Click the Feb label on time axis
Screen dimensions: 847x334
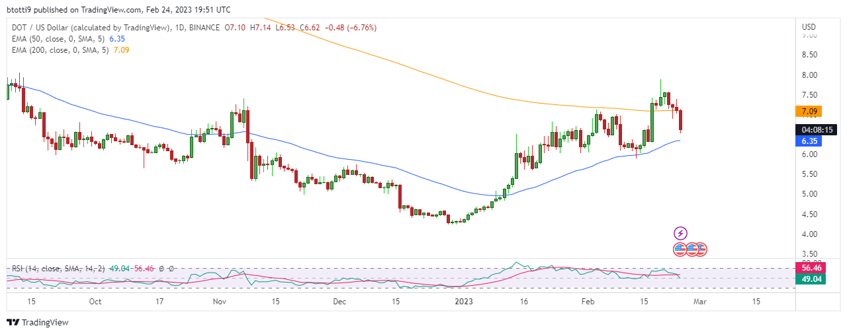point(588,301)
